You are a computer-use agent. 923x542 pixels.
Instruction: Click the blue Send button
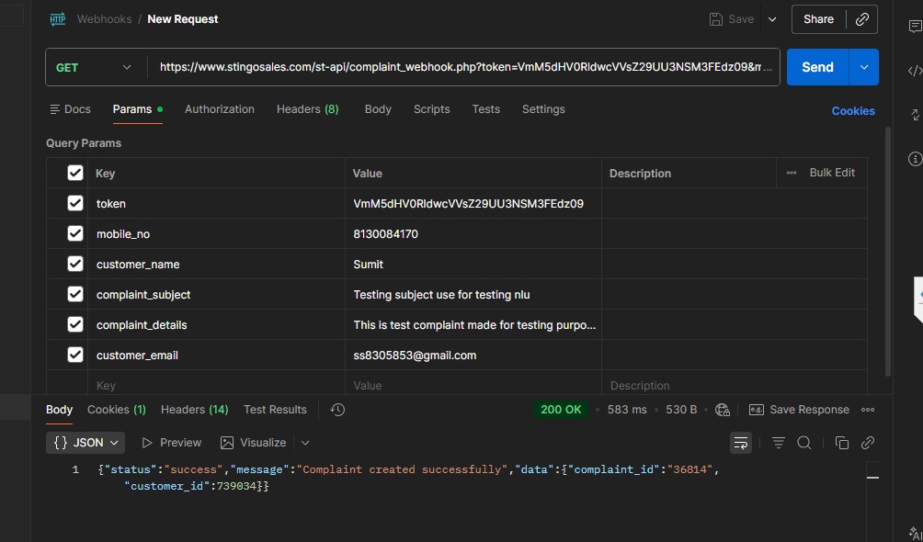tap(817, 67)
